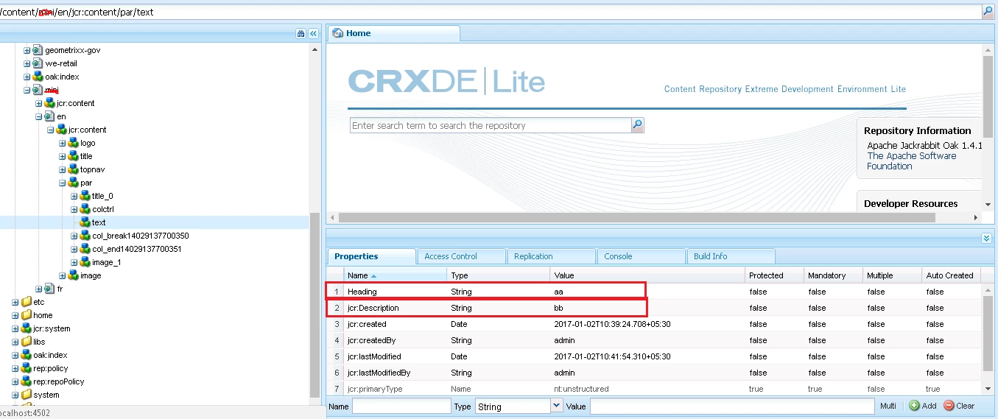Click the Add property button

click(x=922, y=406)
